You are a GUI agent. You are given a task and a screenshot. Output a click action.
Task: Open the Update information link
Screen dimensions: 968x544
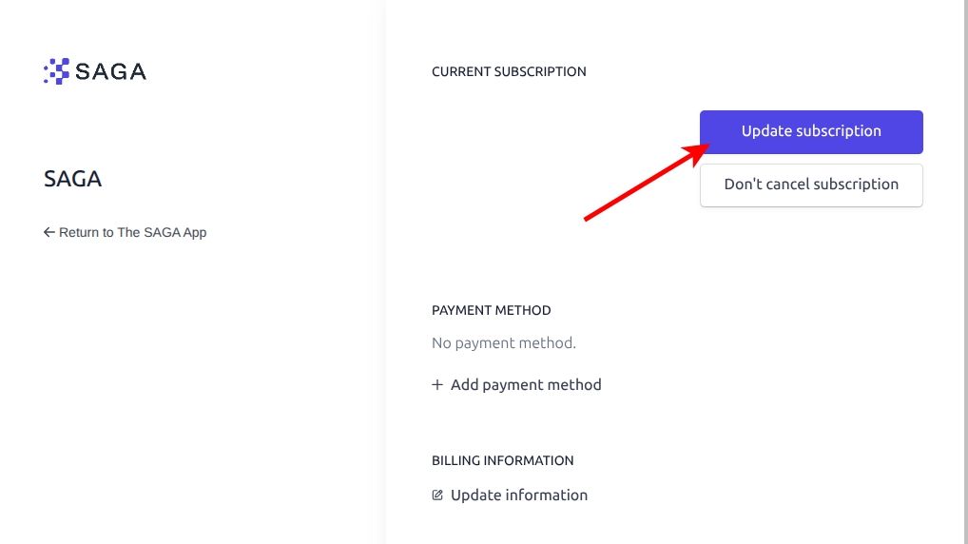tap(519, 495)
